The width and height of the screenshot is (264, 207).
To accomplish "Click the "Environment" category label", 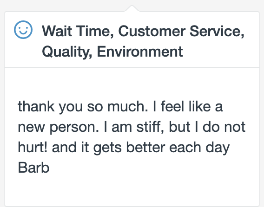I will point(140,52).
